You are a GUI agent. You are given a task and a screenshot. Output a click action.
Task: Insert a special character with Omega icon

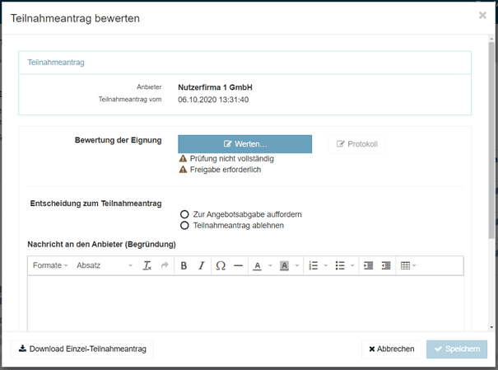pos(220,266)
